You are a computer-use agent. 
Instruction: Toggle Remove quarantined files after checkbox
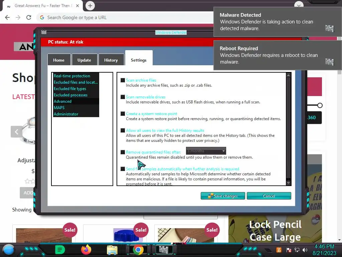pyautogui.click(x=123, y=152)
